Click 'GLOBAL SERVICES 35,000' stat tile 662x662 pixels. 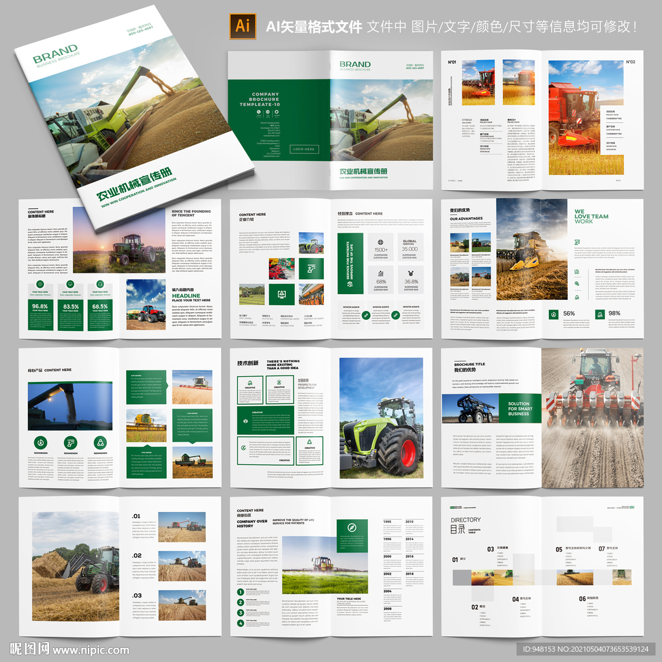(x=409, y=248)
